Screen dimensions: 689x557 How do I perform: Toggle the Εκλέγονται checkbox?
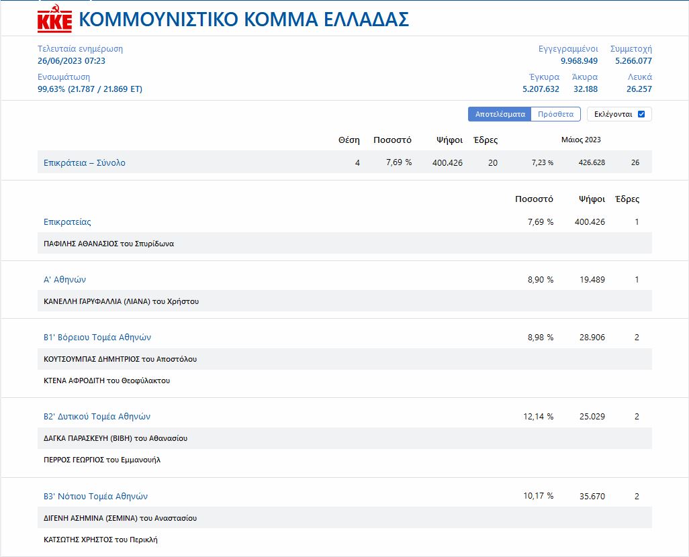(641, 114)
